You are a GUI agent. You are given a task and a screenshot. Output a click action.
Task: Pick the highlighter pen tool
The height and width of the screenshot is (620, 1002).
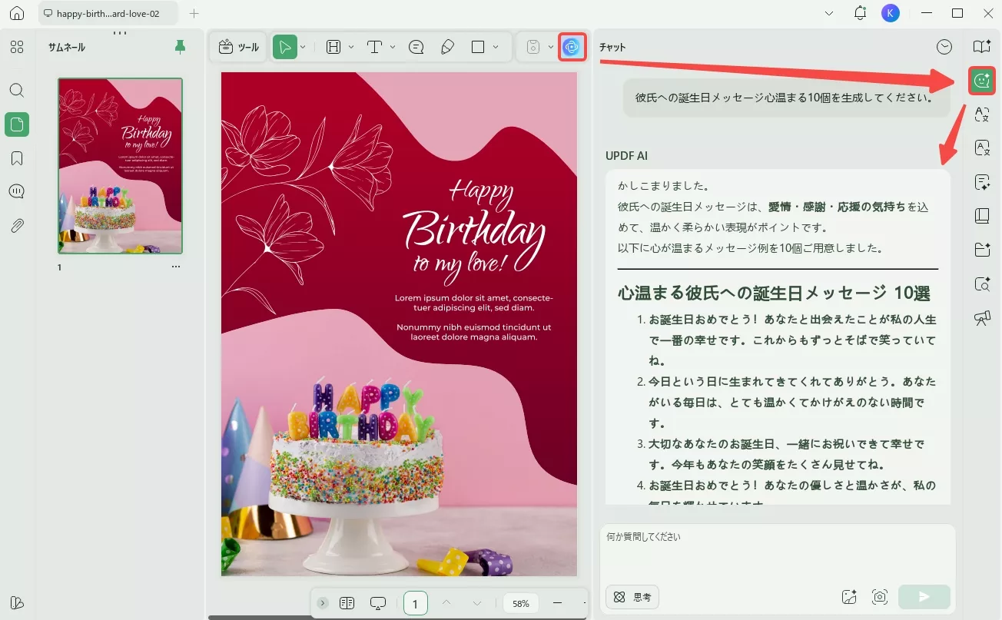tap(447, 47)
